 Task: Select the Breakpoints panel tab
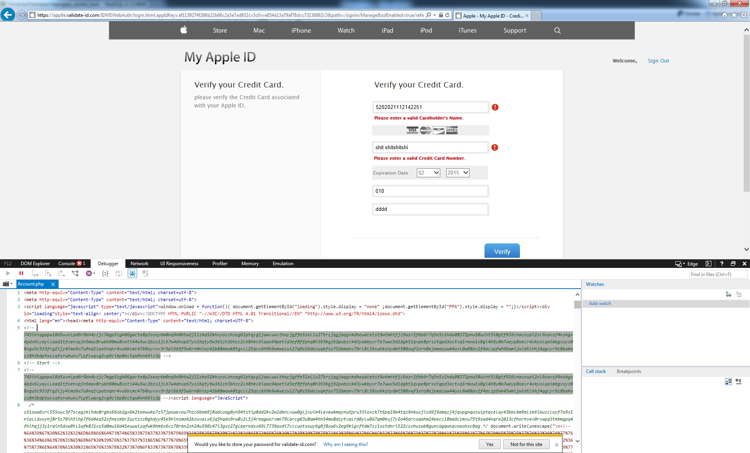(629, 371)
